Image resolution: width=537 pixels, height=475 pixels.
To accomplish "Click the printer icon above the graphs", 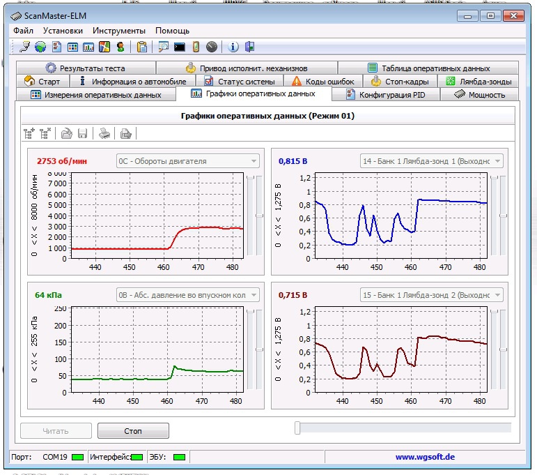I will pyautogui.click(x=103, y=133).
